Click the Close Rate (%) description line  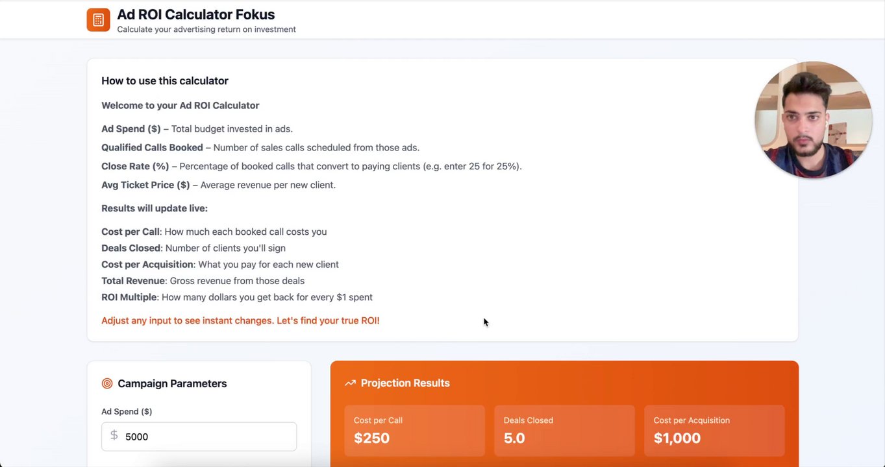point(312,166)
